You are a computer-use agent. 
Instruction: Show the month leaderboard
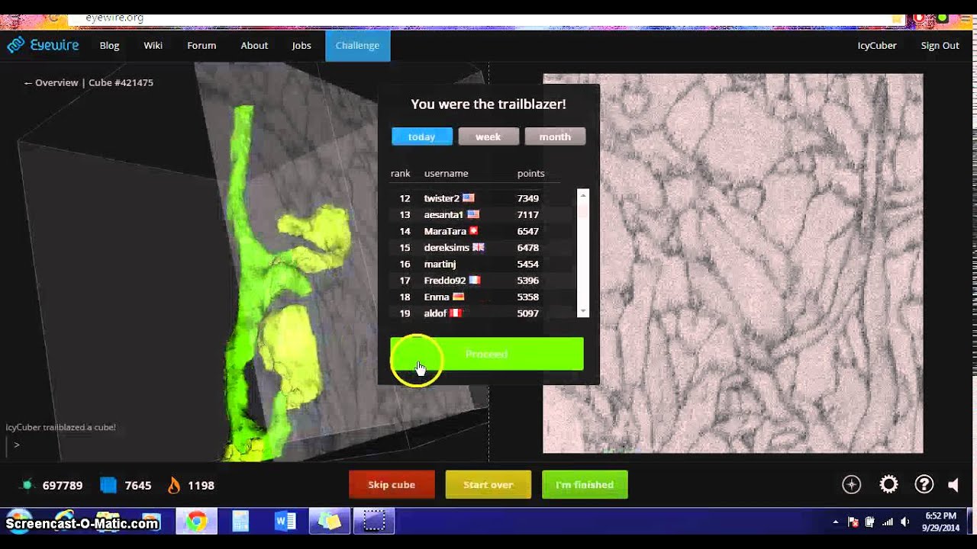pyautogui.click(x=555, y=136)
